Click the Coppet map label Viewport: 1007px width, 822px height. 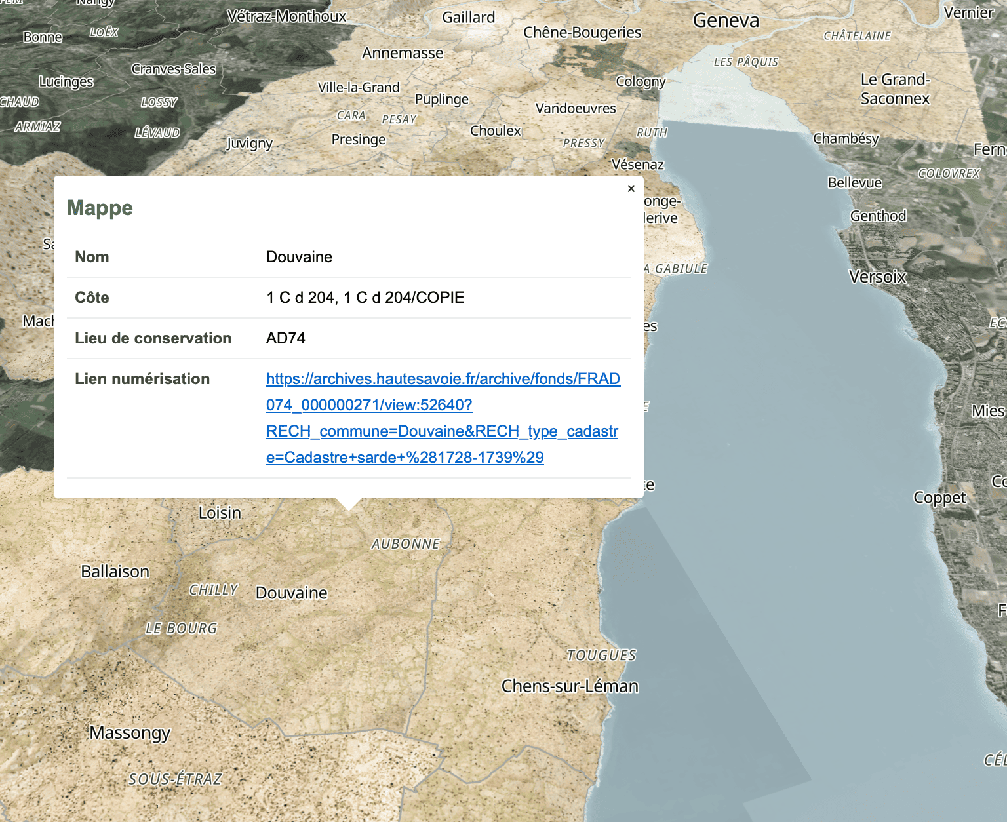(x=939, y=498)
